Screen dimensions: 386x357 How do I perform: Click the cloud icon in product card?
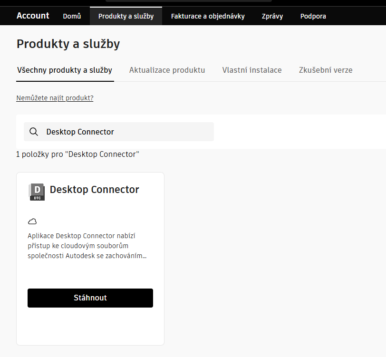coord(32,221)
